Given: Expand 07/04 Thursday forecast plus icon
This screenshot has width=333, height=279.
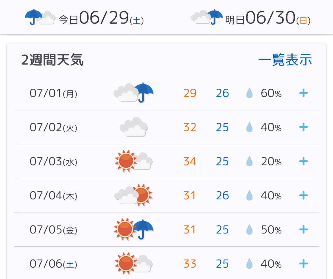Looking at the screenshot, I should coord(303,195).
